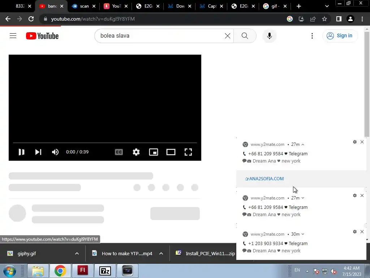370x278 pixels.
Task: Open Google icon in address bar
Action: pos(290,19)
